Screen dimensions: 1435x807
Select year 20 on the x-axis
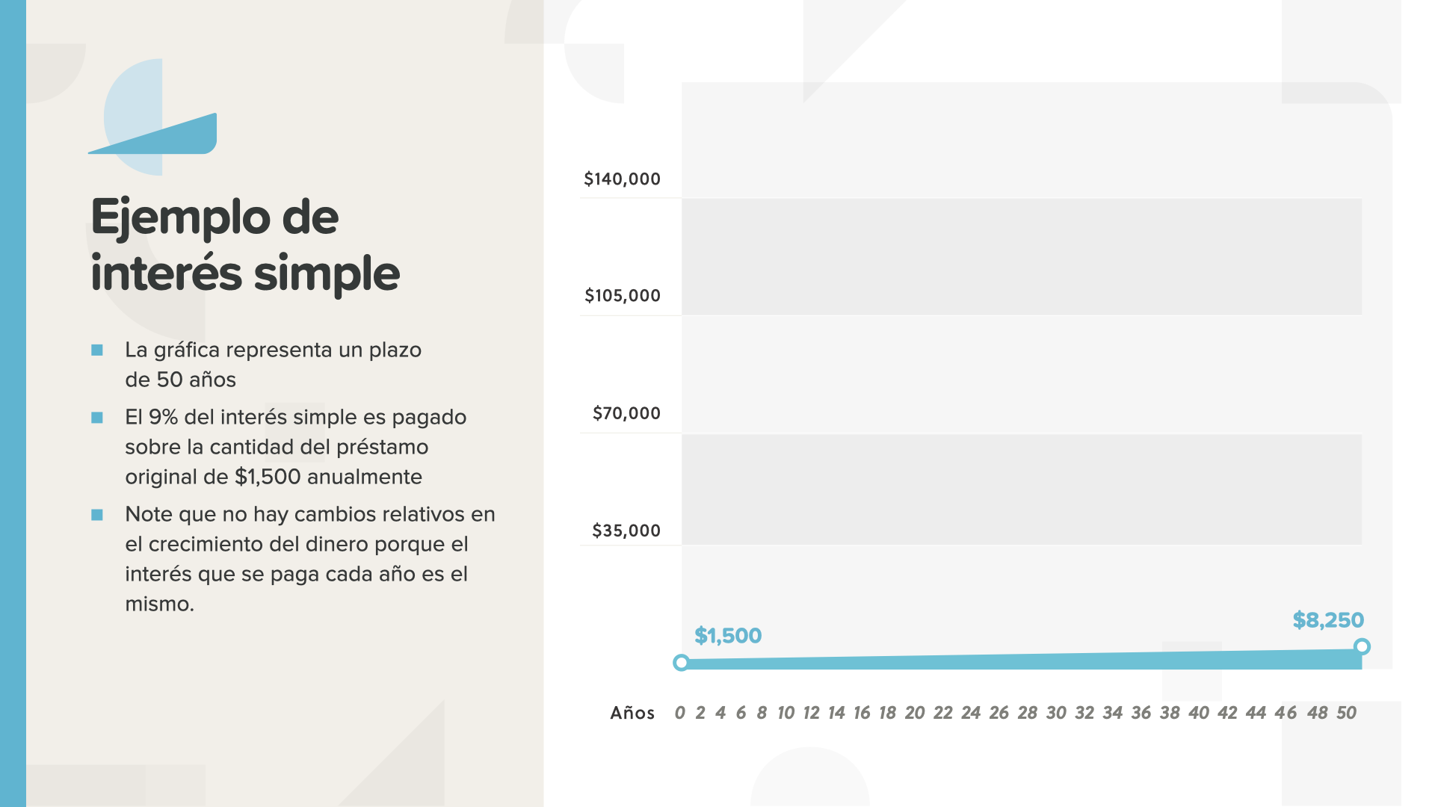pyautogui.click(x=915, y=713)
